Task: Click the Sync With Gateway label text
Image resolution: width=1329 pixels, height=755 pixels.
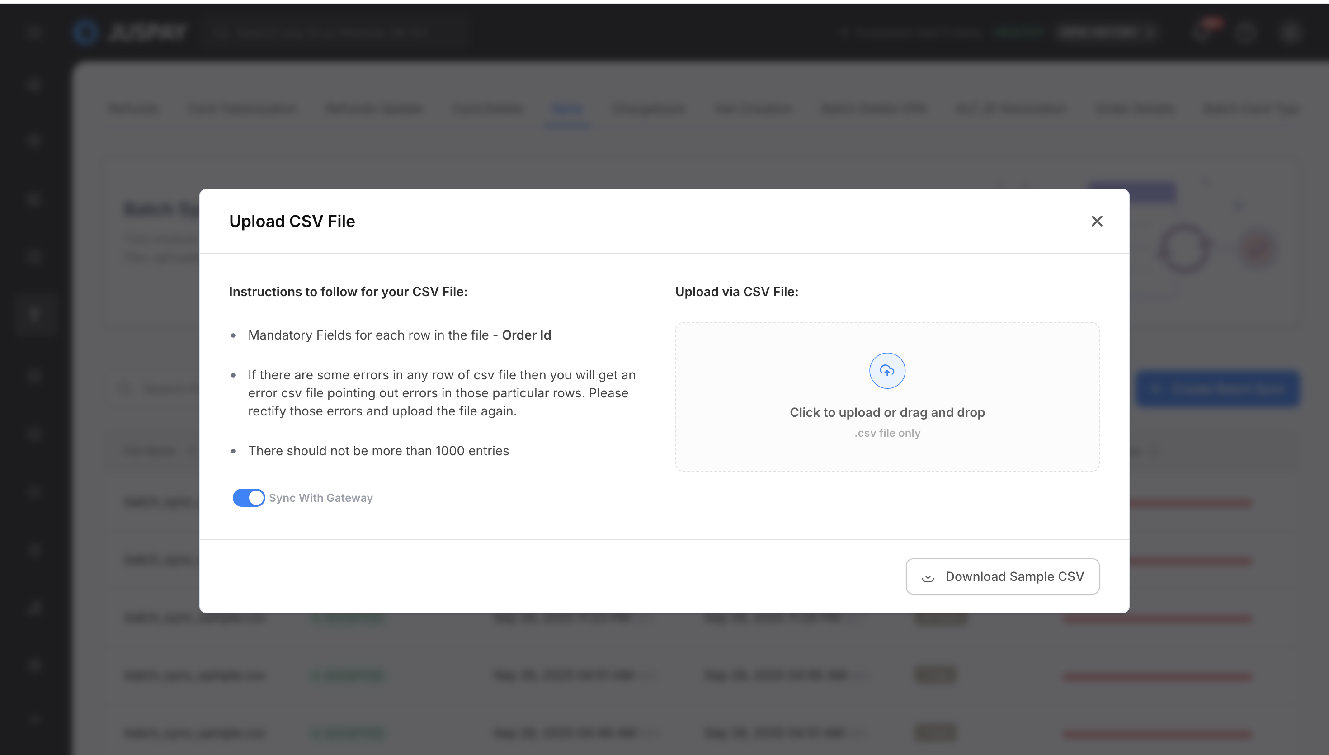Action: coord(321,498)
